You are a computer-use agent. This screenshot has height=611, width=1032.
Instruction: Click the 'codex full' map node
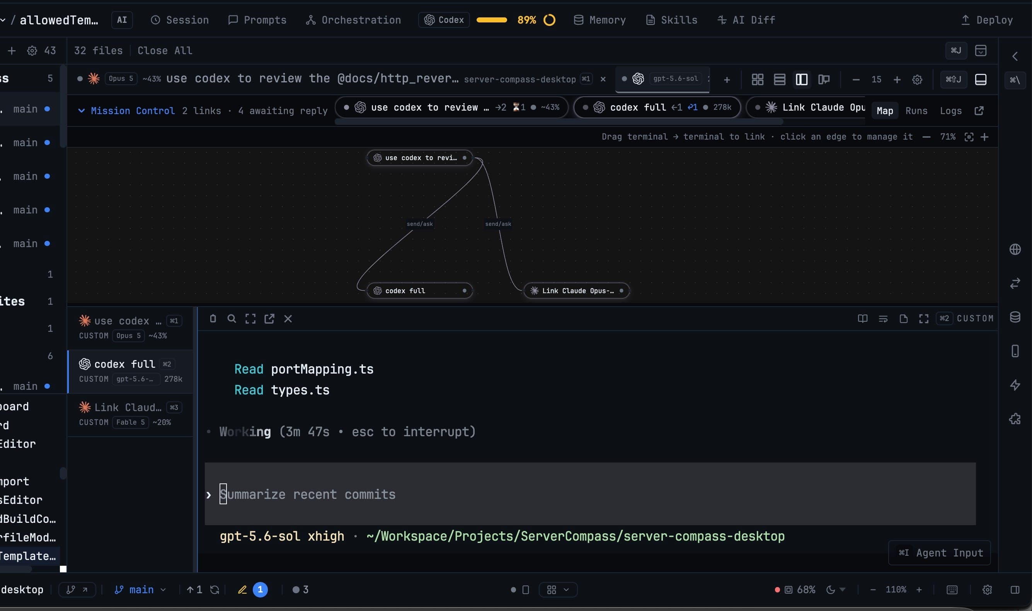click(x=419, y=291)
